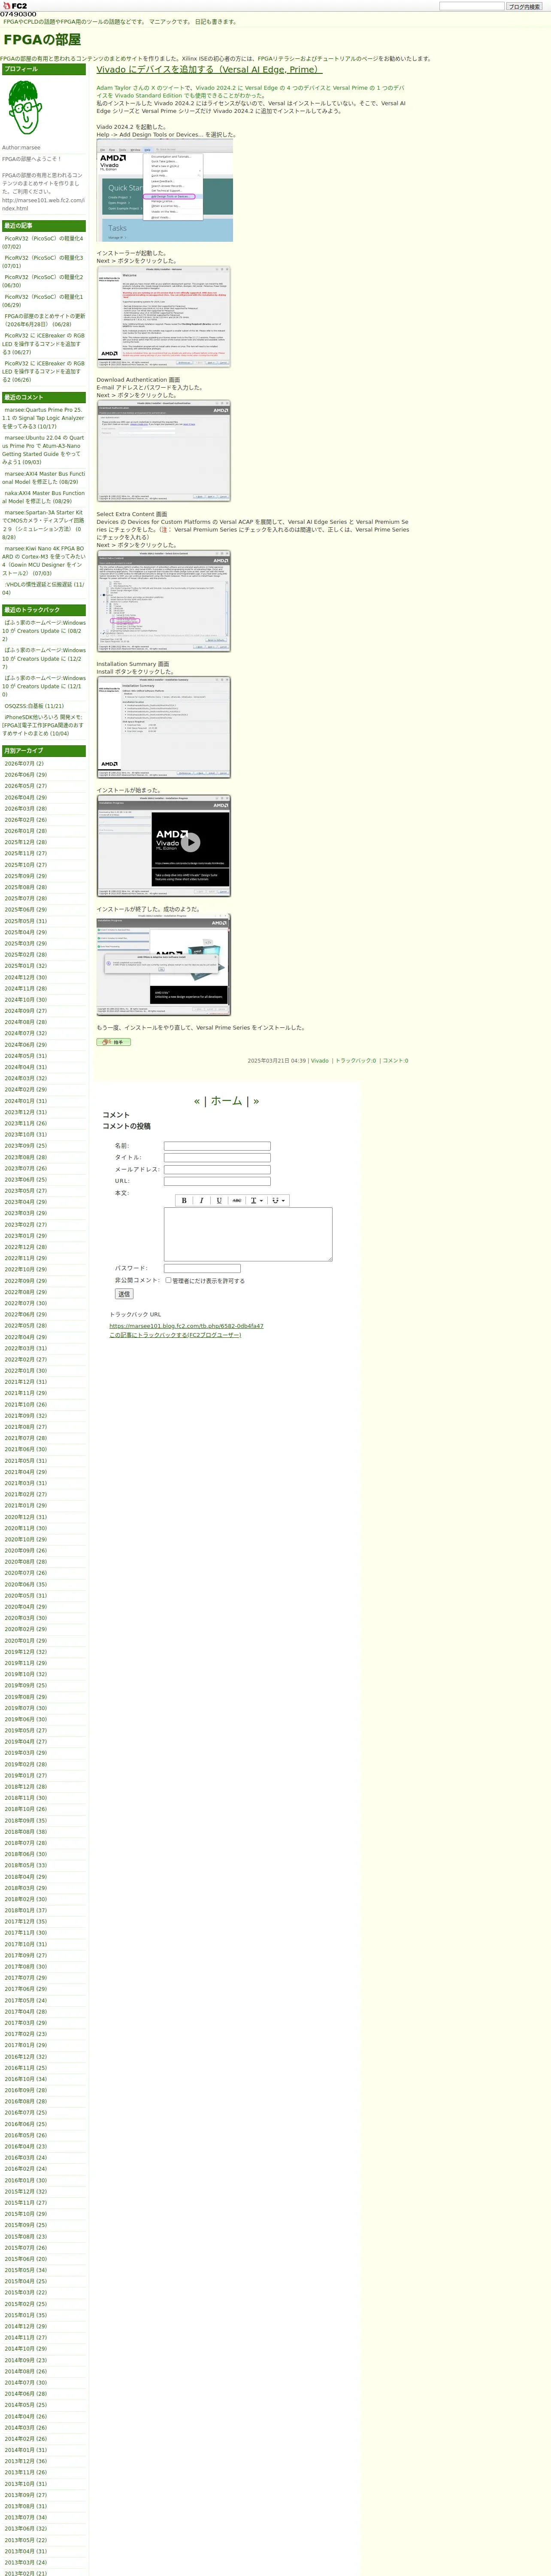Submit the comment with 送信 button
Viewport: 551px width, 2576px height.
coord(124,1294)
